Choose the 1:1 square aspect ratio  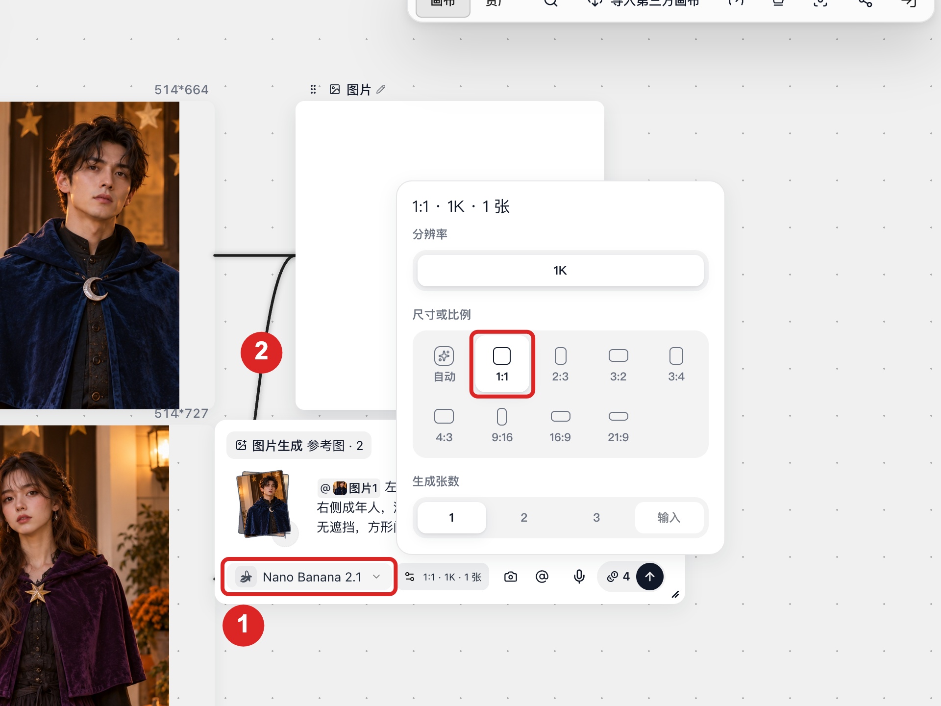(502, 364)
